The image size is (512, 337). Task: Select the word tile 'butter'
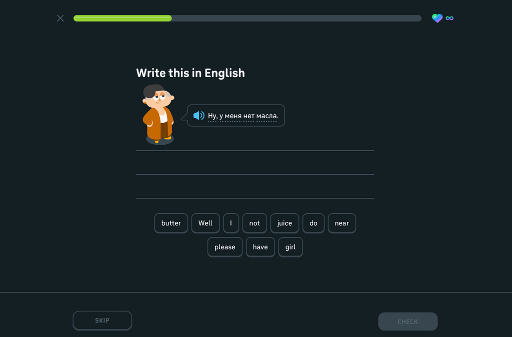point(171,223)
